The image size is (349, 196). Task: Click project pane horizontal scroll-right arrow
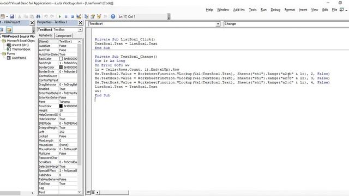pos(33,193)
